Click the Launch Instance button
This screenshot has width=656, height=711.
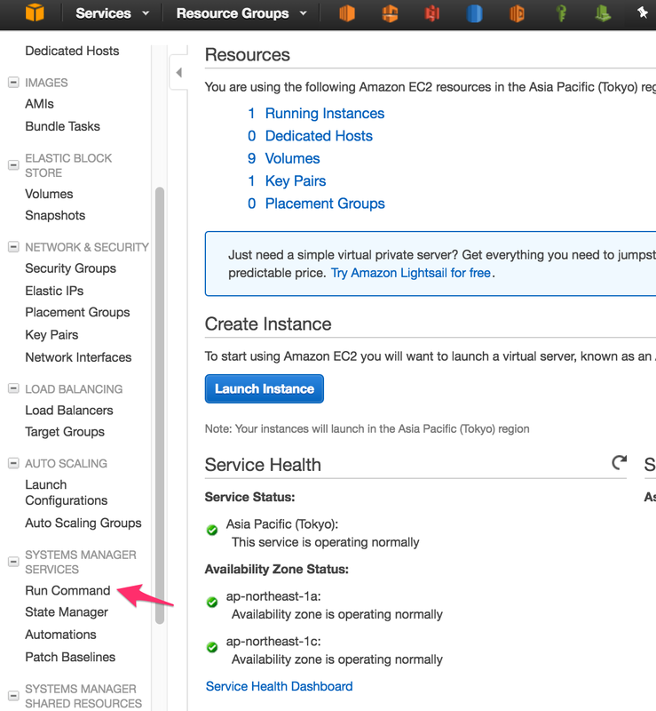pos(265,388)
